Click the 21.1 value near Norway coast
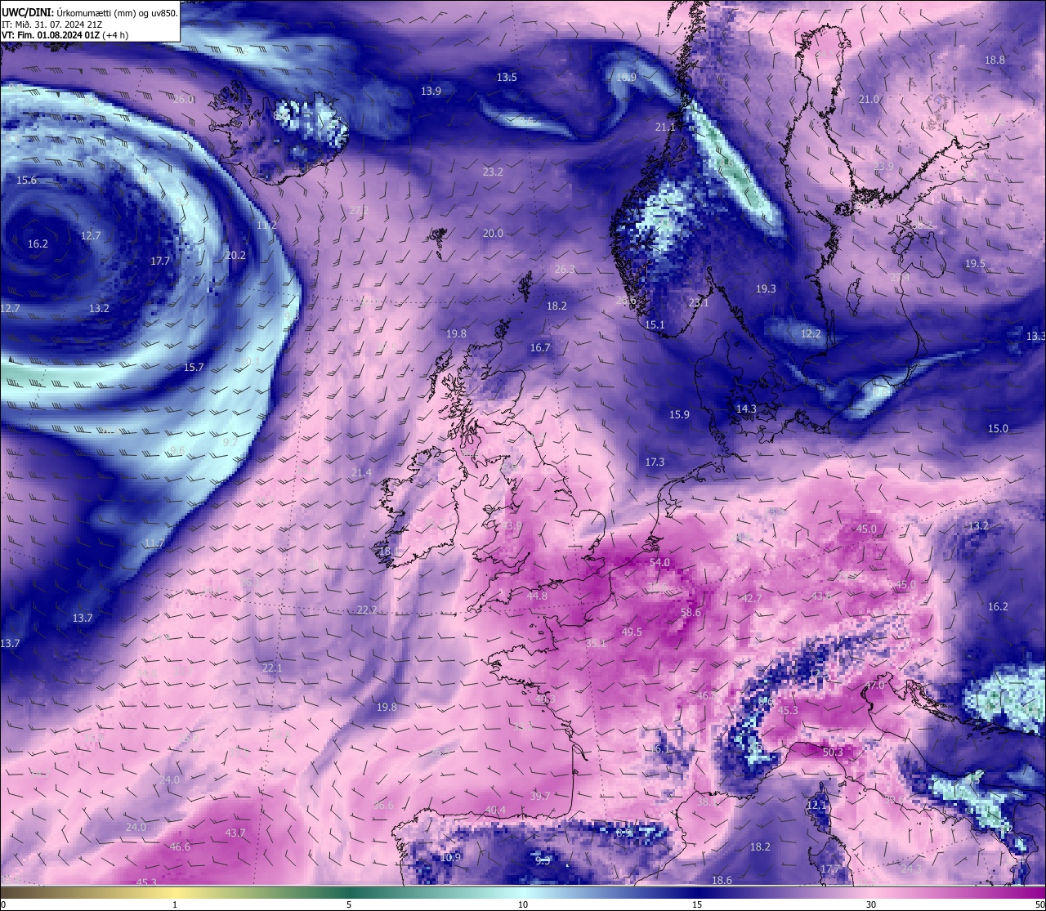The height and width of the screenshot is (911, 1046). pyautogui.click(x=665, y=127)
